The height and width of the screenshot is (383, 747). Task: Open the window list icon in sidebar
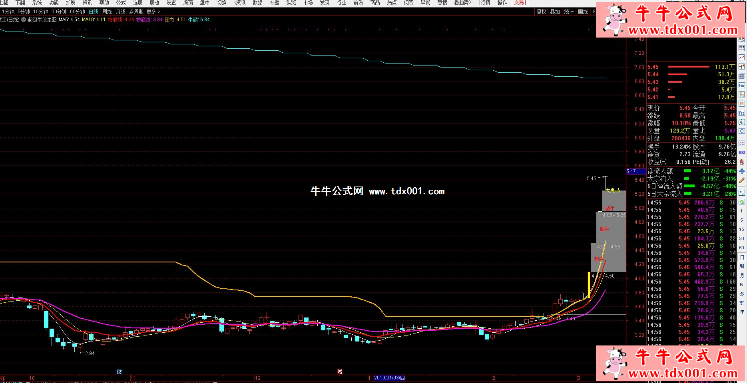click(741, 76)
